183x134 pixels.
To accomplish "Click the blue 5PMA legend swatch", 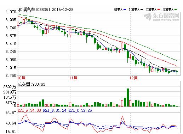I will (x=125, y=10).
